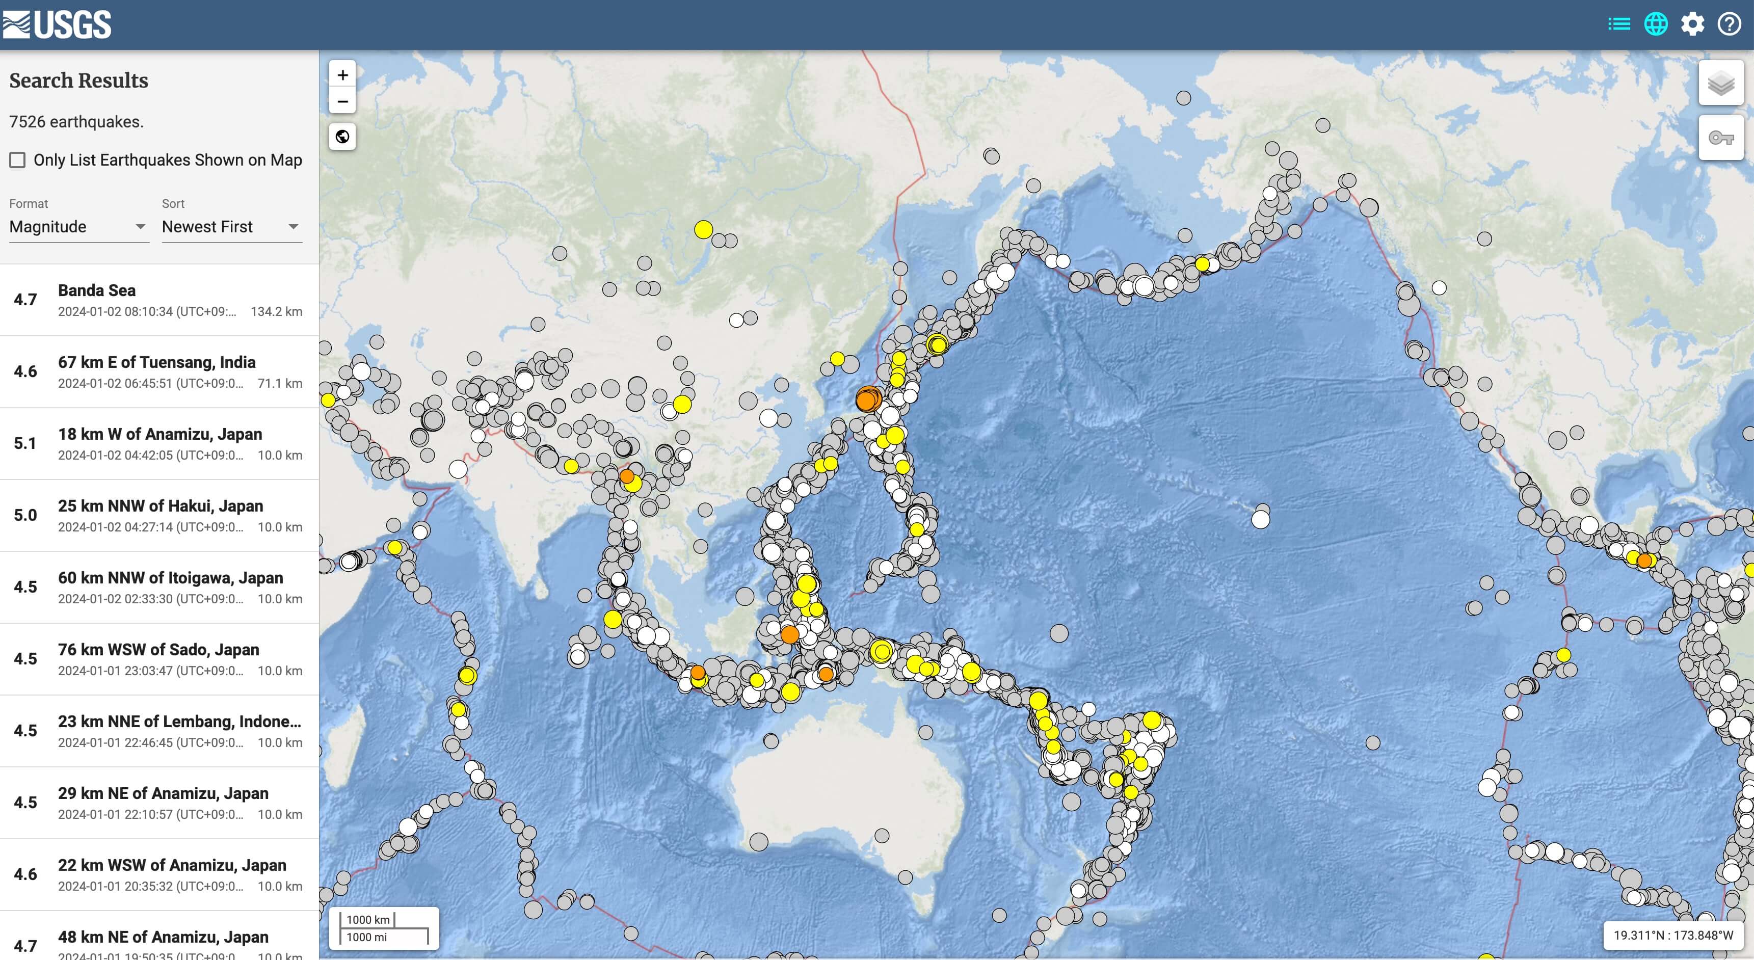Toggle the map globe icon in header
The image size is (1754, 960).
coord(1655,24)
